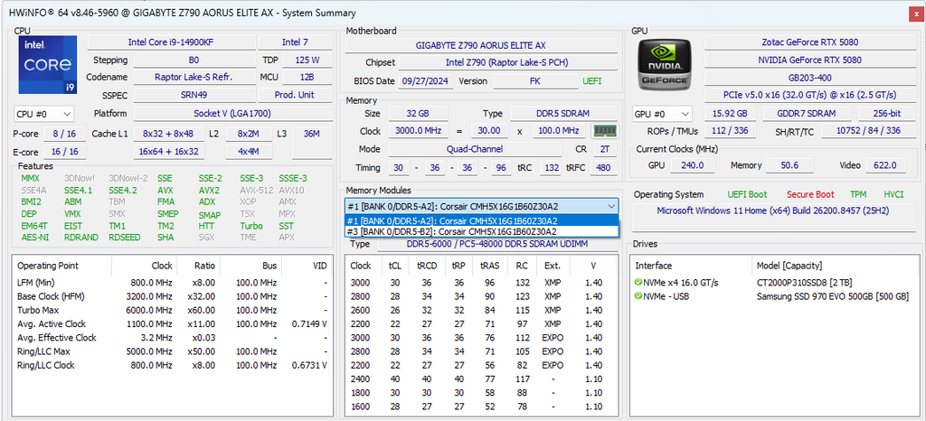This screenshot has height=421, width=926.
Task: Open the CPU #0 selector dropdown
Action: (x=44, y=113)
